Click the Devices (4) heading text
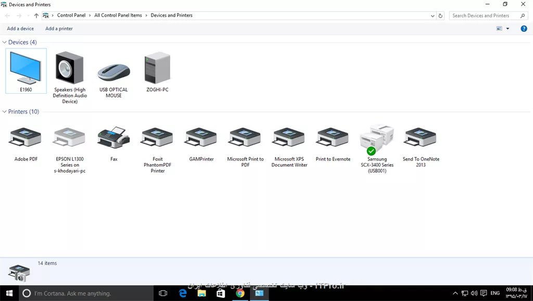This screenshot has width=533, height=301. coord(22,42)
